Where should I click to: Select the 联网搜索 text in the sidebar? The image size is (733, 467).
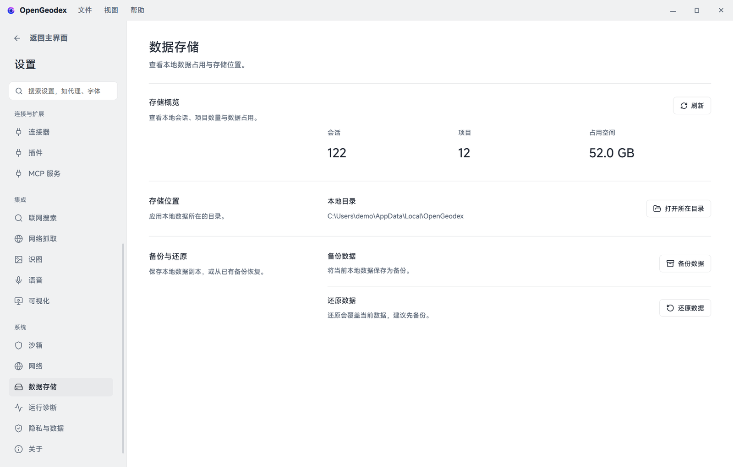click(43, 218)
